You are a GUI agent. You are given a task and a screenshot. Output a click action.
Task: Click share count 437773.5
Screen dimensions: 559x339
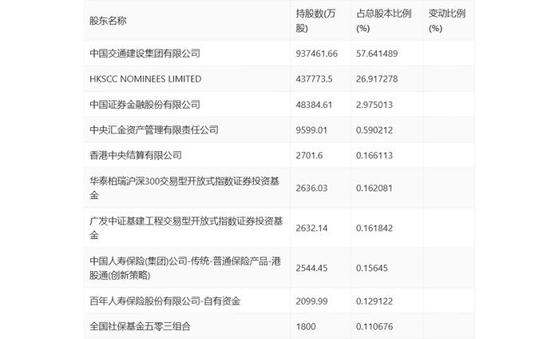click(x=314, y=79)
